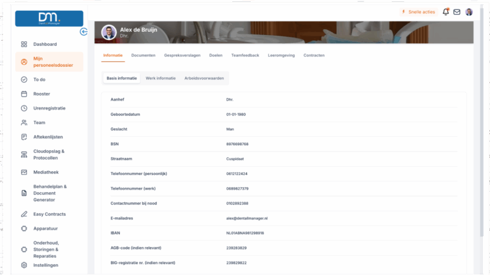Open notifications with the bell icon
This screenshot has width=490, height=275.
point(446,12)
